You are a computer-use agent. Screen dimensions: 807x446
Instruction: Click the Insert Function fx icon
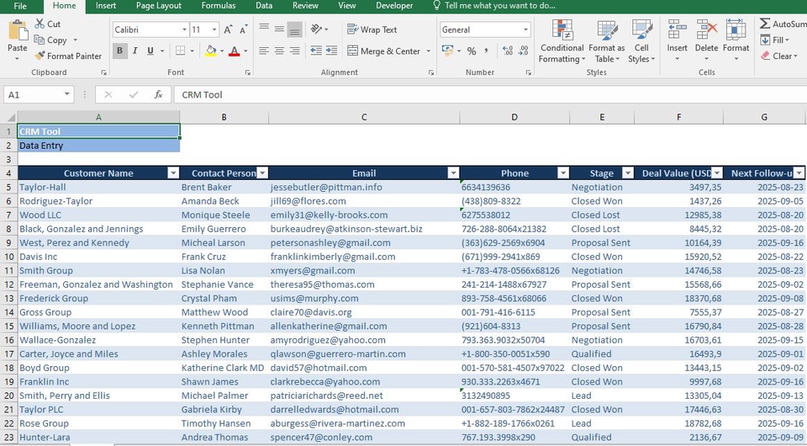[158, 95]
